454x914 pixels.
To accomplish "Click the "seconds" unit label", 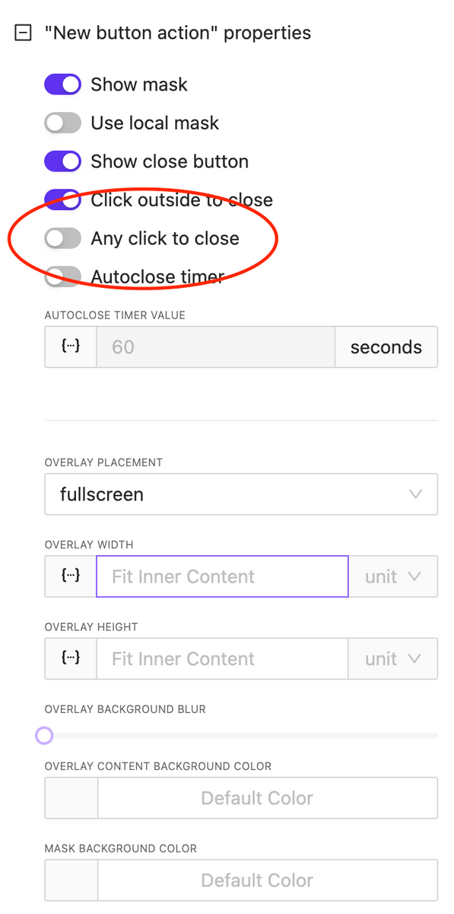I will click(x=386, y=347).
